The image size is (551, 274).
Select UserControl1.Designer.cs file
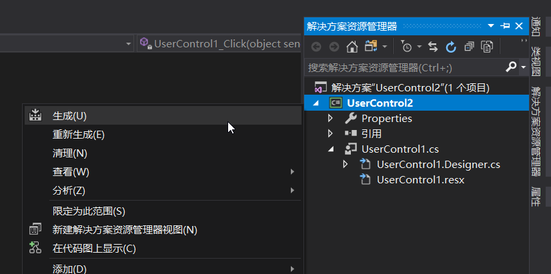pyautogui.click(x=438, y=165)
